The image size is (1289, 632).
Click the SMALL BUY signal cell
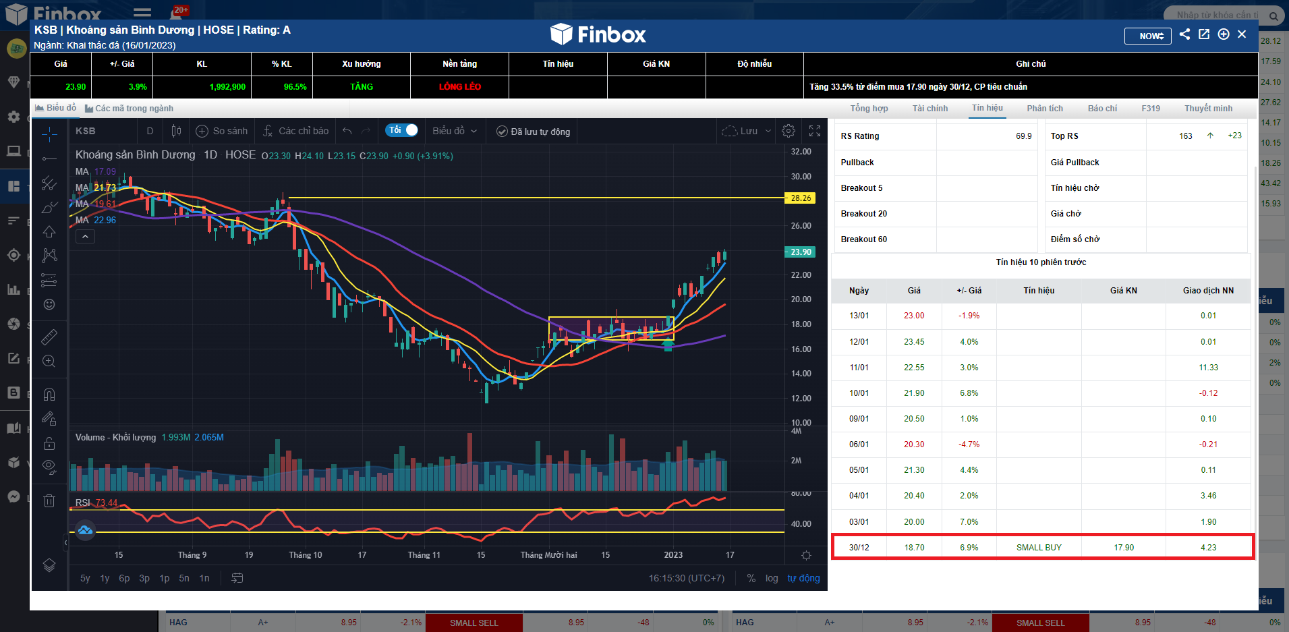pyautogui.click(x=1039, y=548)
